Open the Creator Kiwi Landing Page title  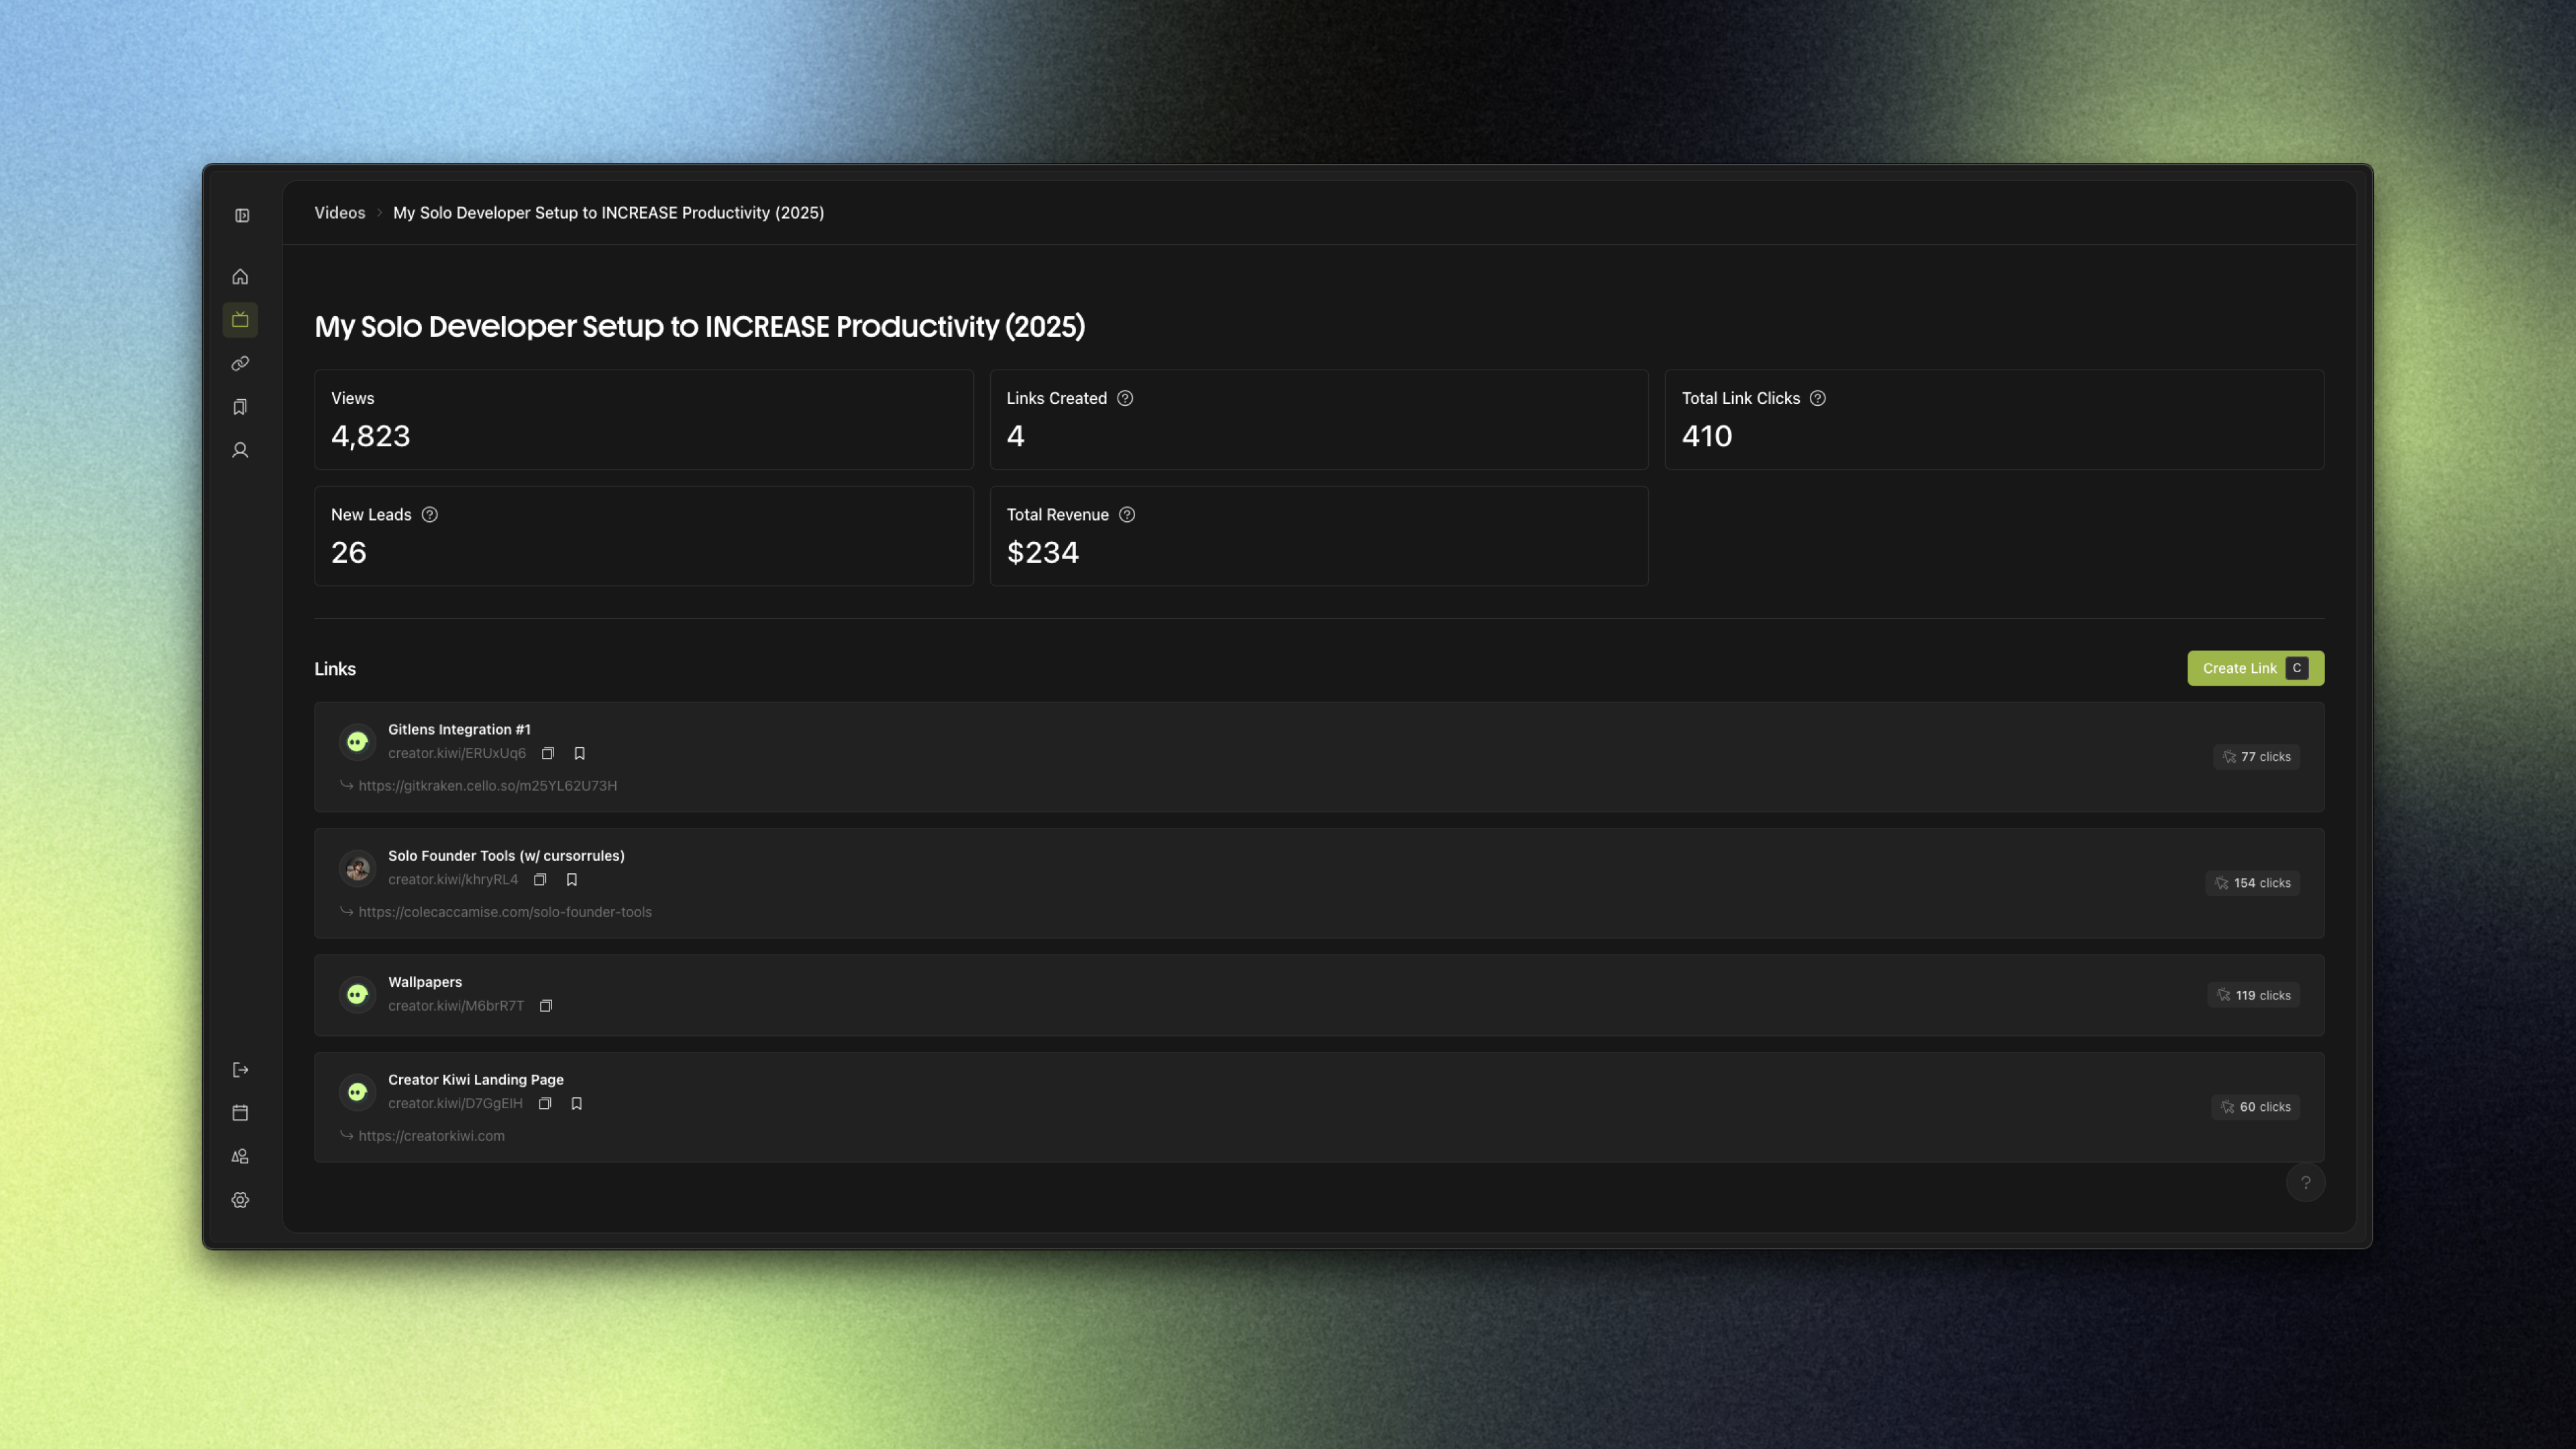[476, 1080]
